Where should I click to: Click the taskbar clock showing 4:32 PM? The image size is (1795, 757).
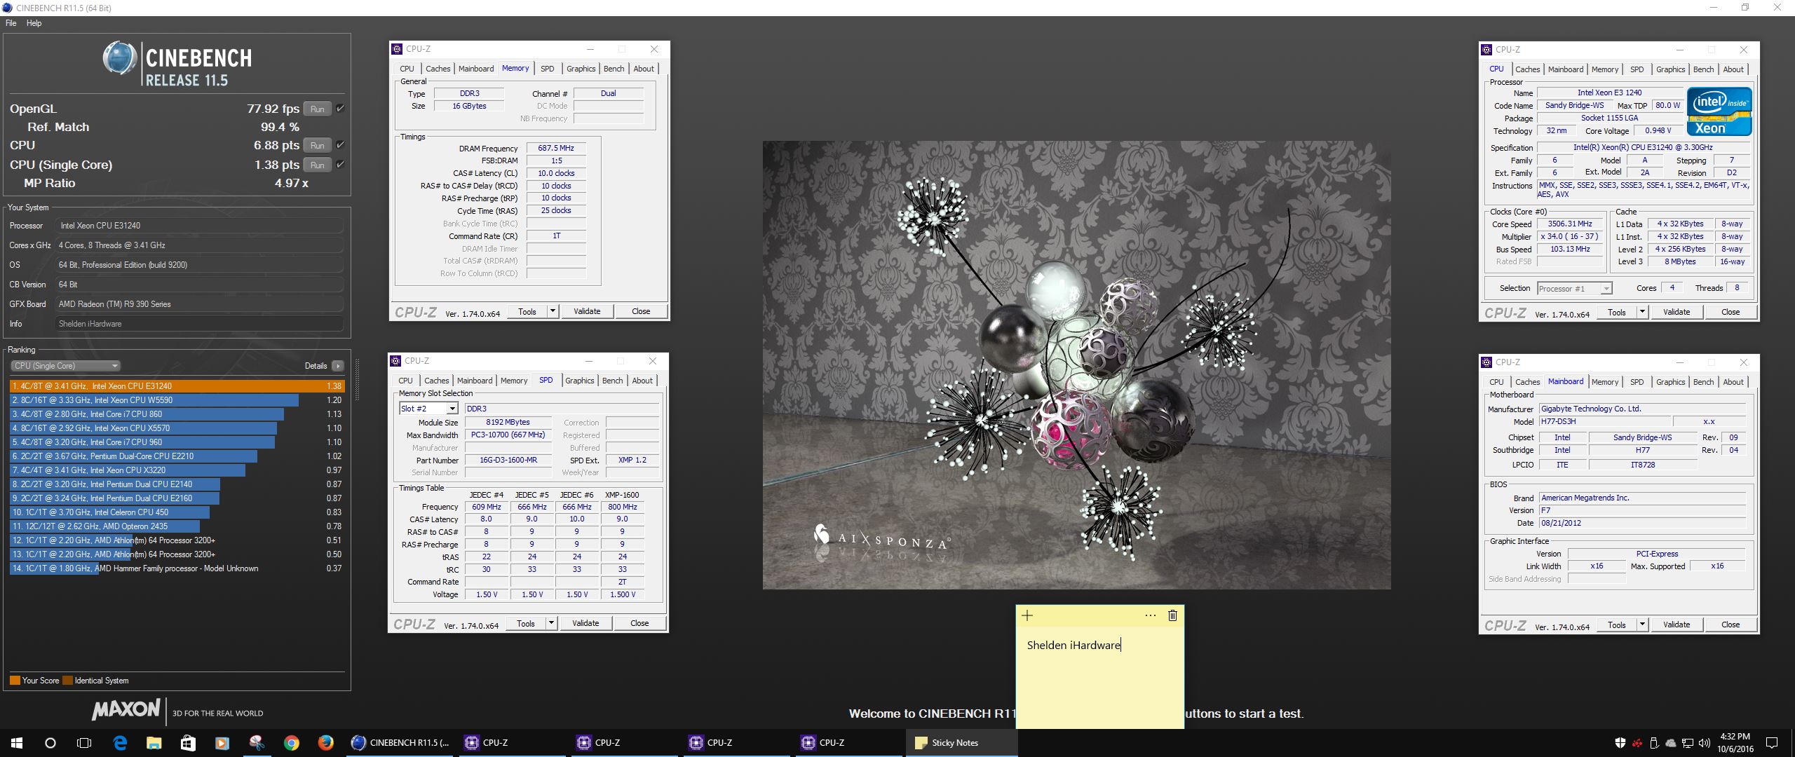pos(1734,743)
